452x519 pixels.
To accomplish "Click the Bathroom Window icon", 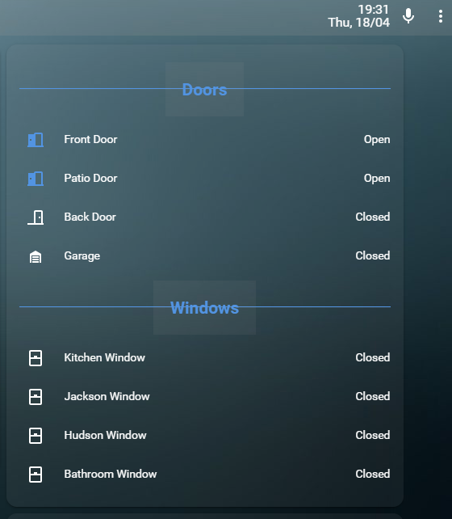I will 36,475.
